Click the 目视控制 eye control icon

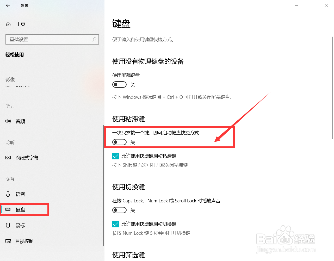coord(8,241)
